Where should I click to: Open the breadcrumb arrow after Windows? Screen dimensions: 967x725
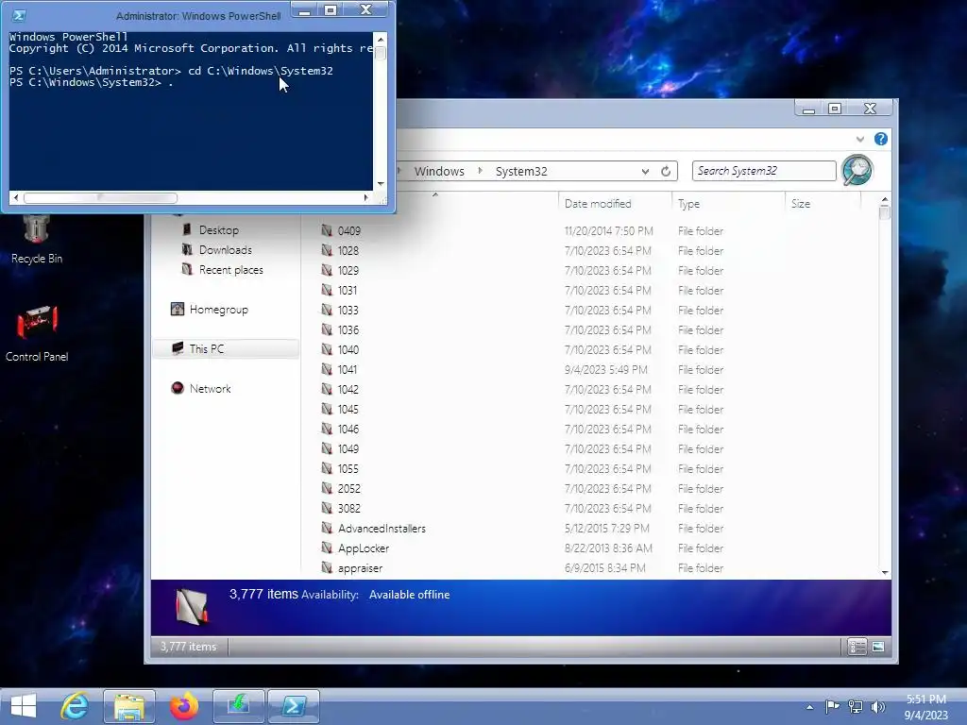point(481,171)
